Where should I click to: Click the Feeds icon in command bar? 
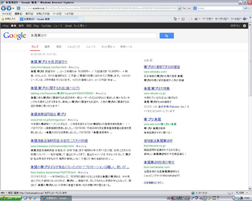(x=183, y=19)
